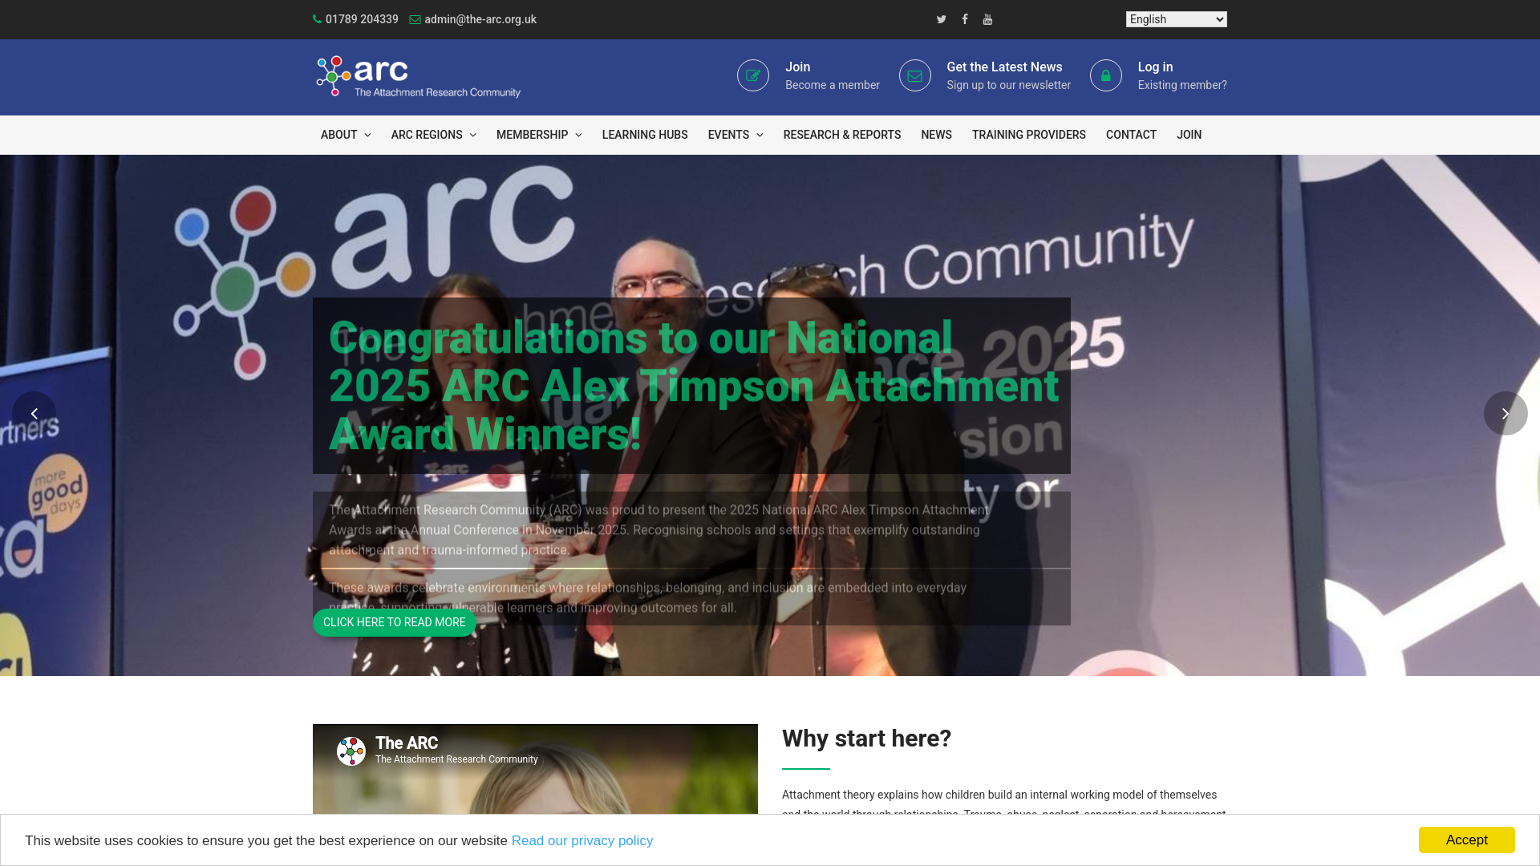Click Get the Latest News heading
1540x866 pixels.
(1004, 67)
